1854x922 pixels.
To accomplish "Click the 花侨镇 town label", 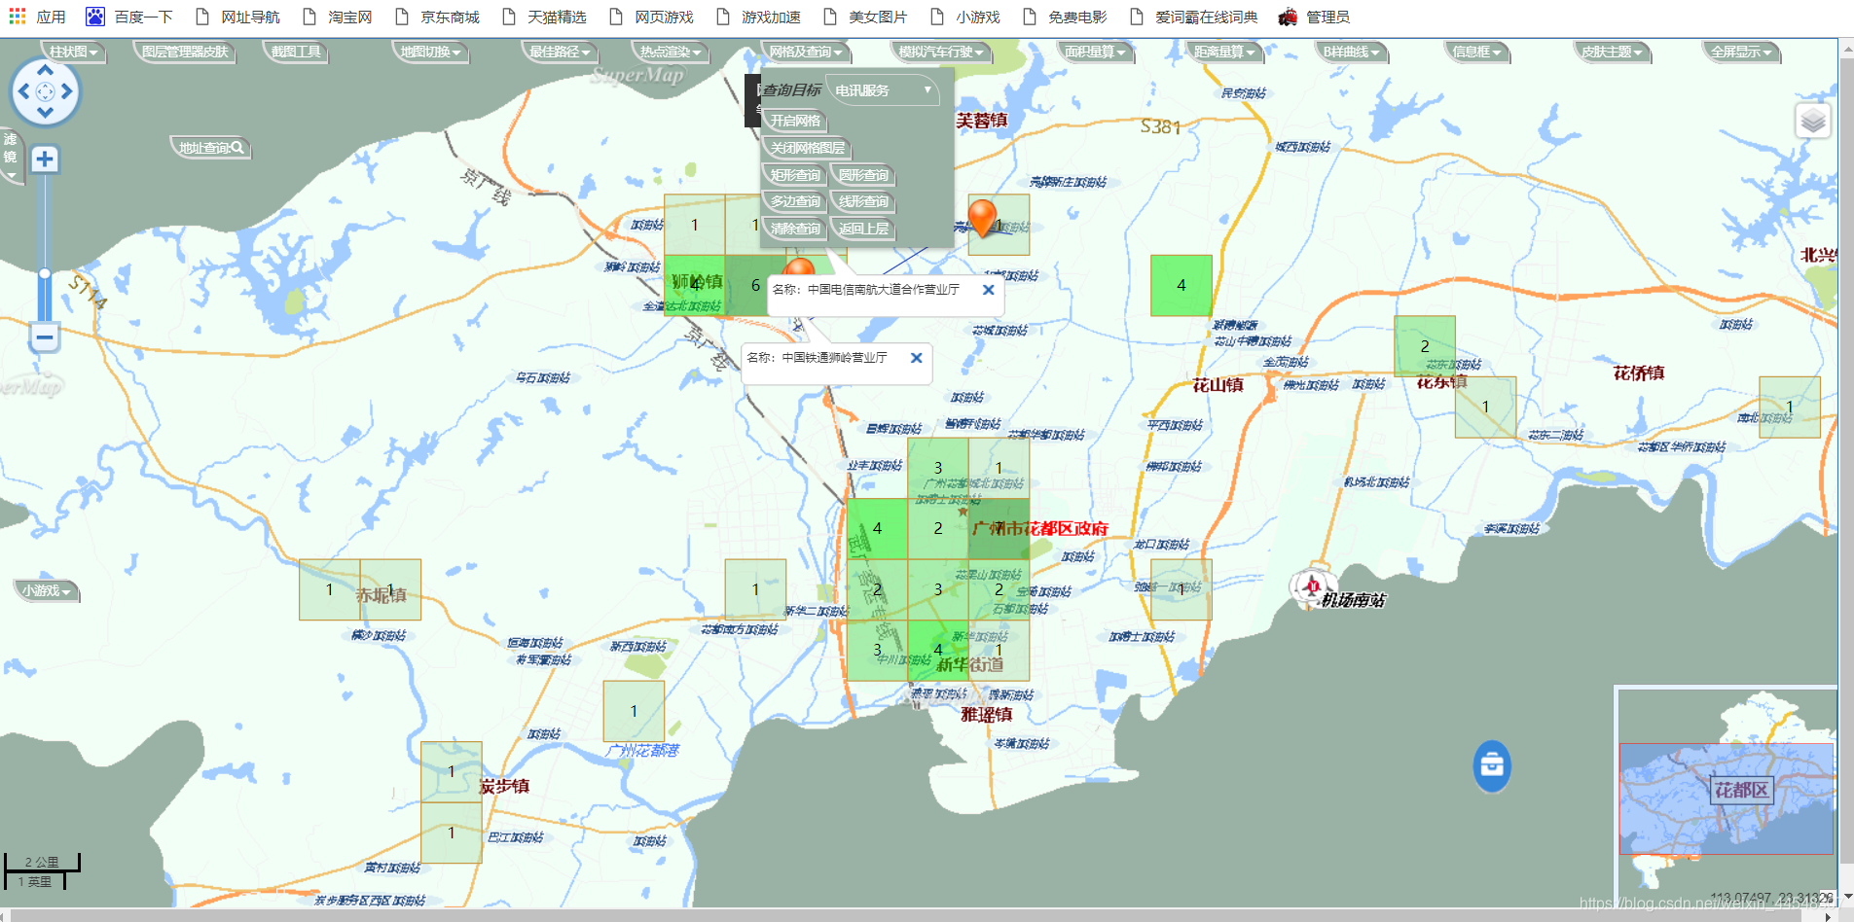I will (x=1638, y=372).
